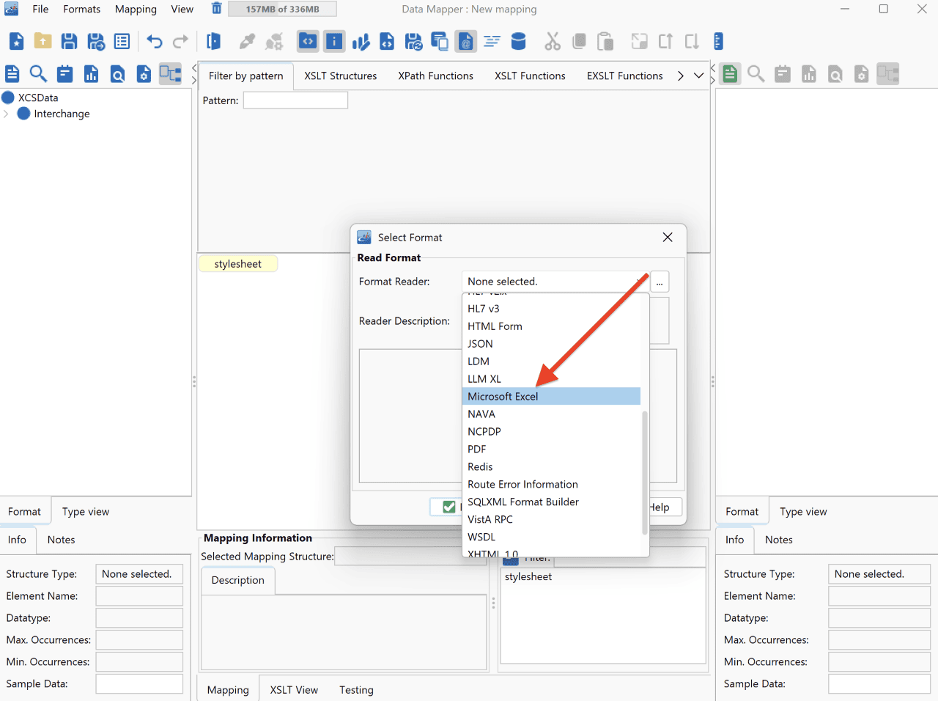Open the mapping properties list icon
The image size is (938, 701).
[122, 41]
